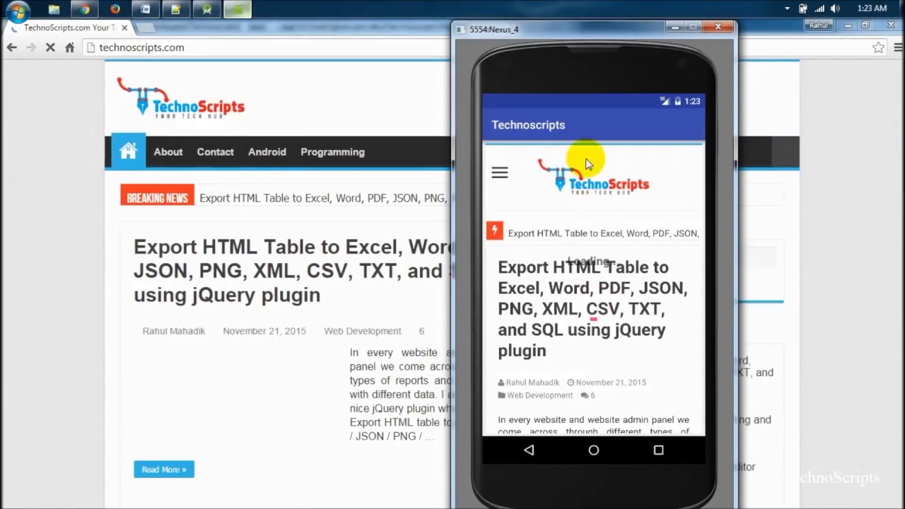The height and width of the screenshot is (509, 905).
Task: Open Microsoft Word taskbar icon
Action: point(146,9)
